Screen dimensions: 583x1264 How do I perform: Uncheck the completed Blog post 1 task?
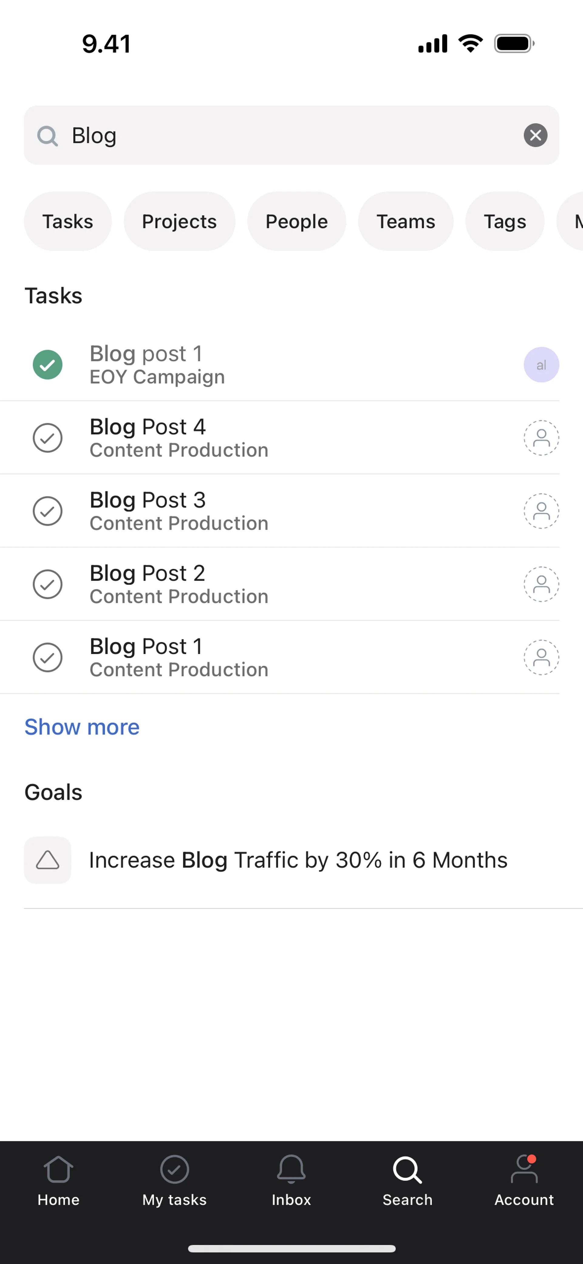click(x=48, y=365)
